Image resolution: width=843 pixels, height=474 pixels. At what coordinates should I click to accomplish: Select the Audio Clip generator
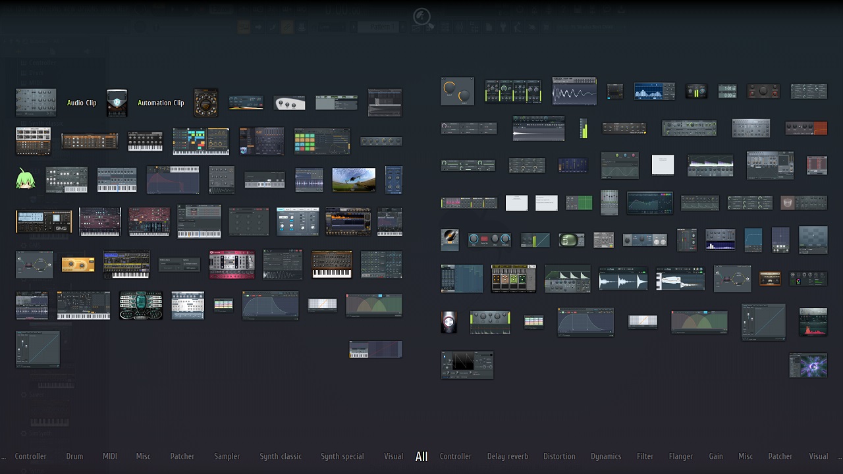pos(82,103)
